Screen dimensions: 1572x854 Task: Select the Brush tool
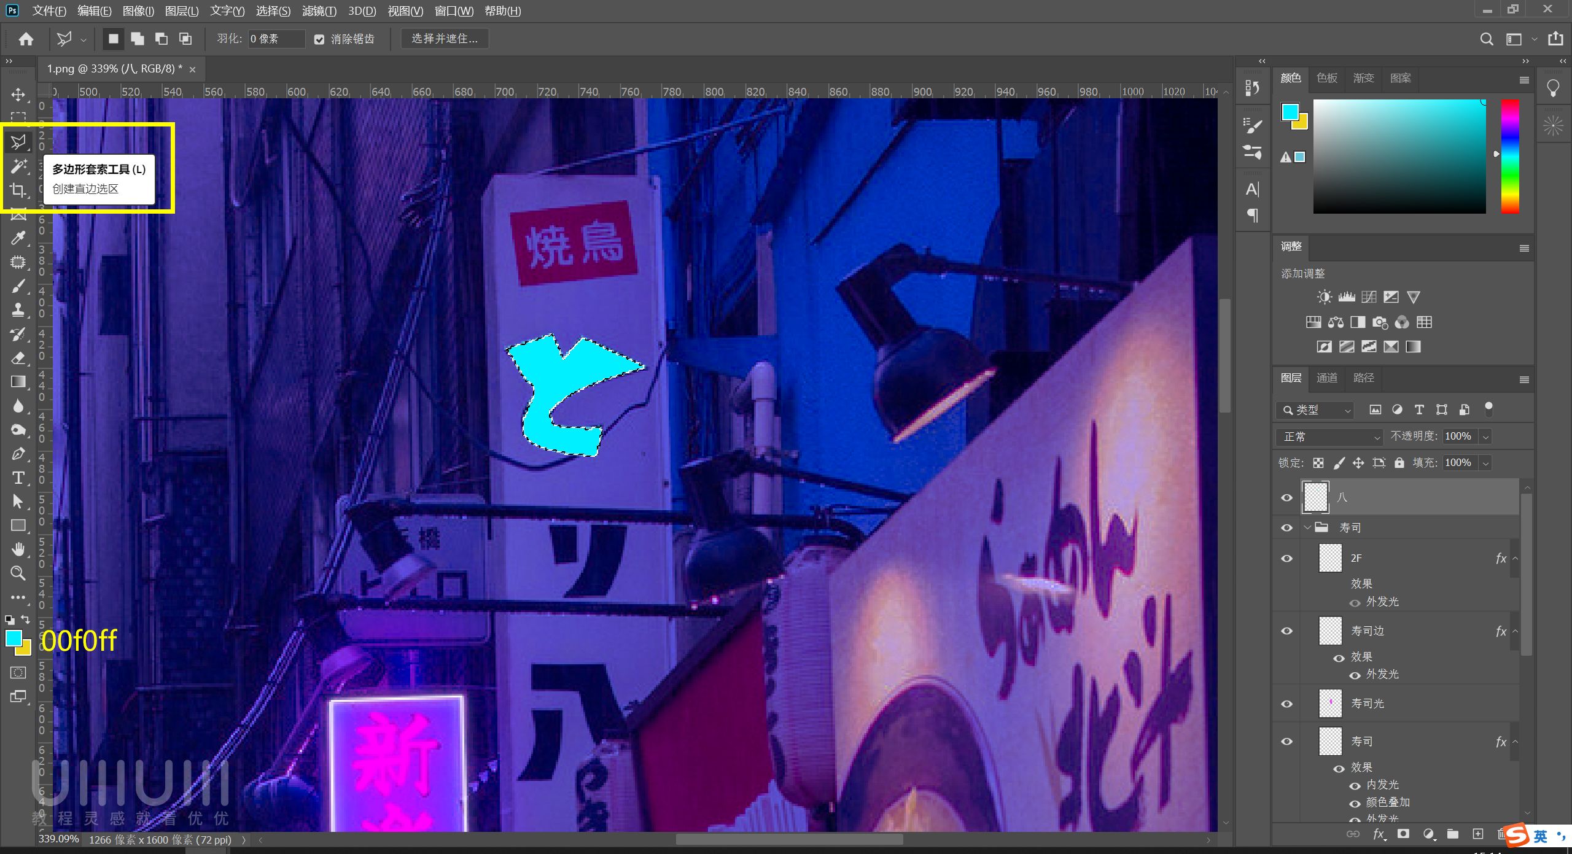(x=18, y=286)
